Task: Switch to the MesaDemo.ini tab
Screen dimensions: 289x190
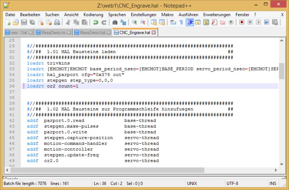Action: click(x=53, y=33)
